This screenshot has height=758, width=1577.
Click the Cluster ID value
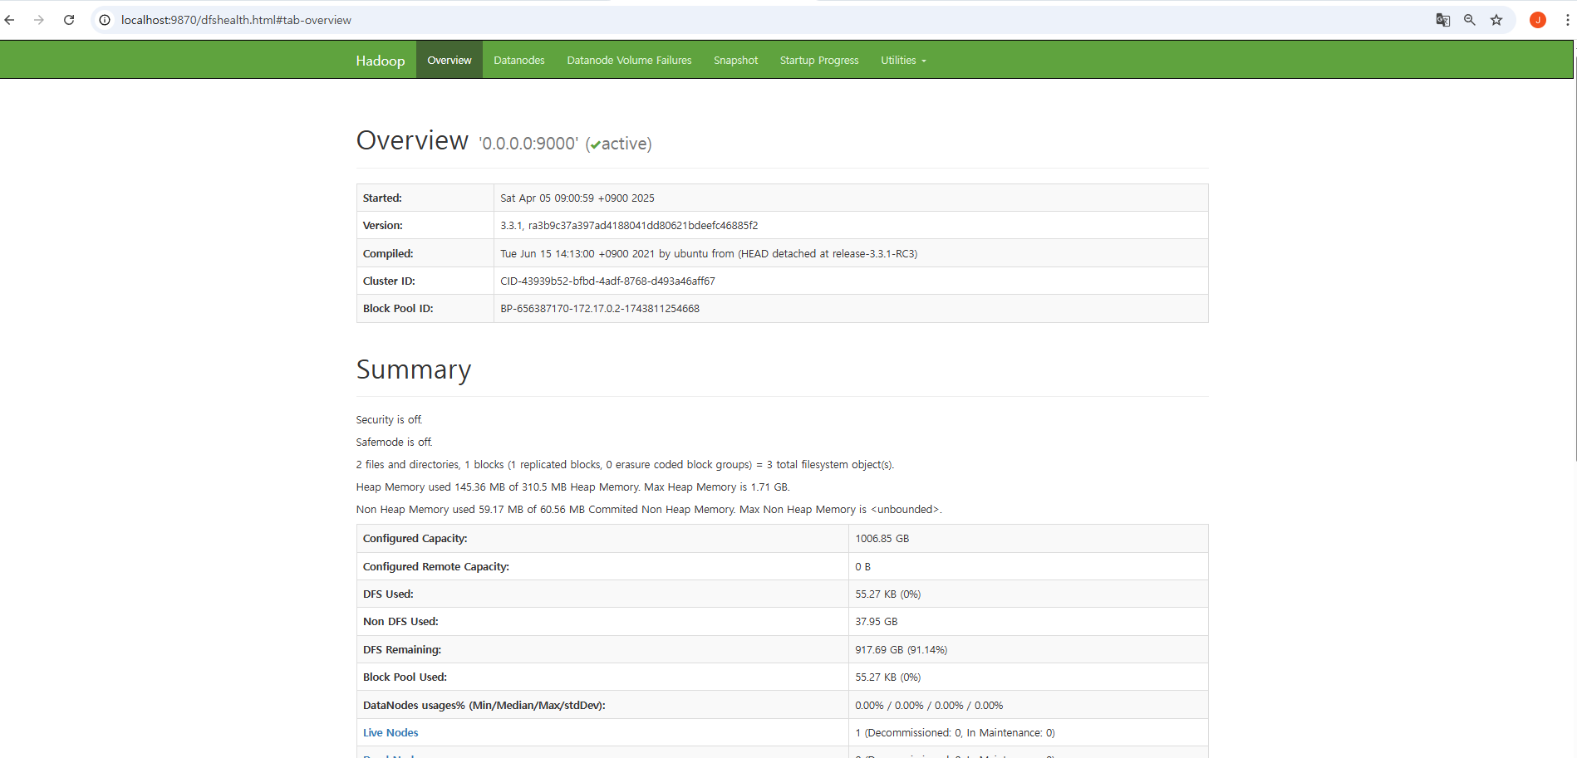point(607,281)
